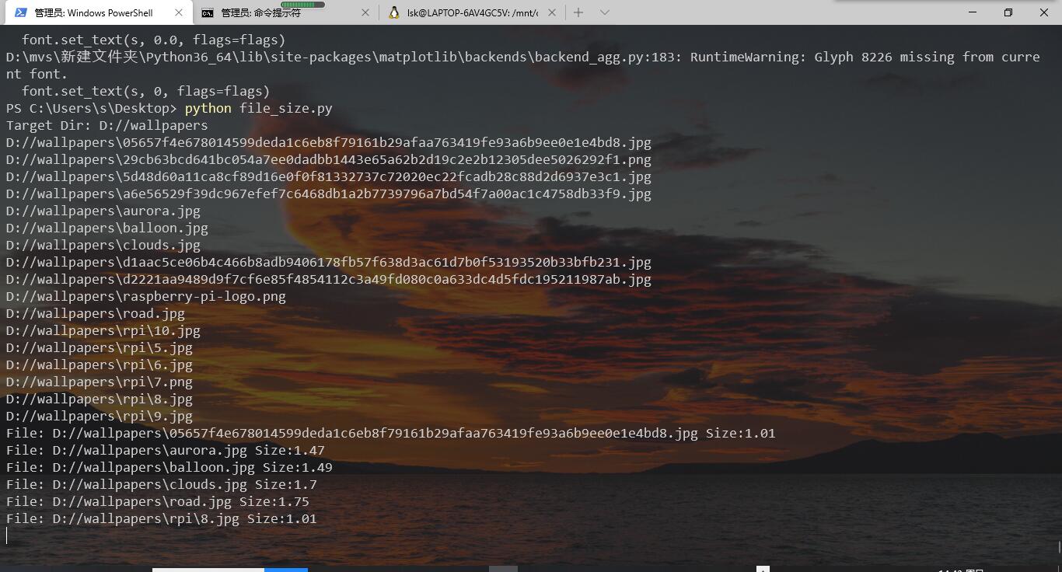Switch to the 管理员: Windows PowerShell tab

[100, 12]
